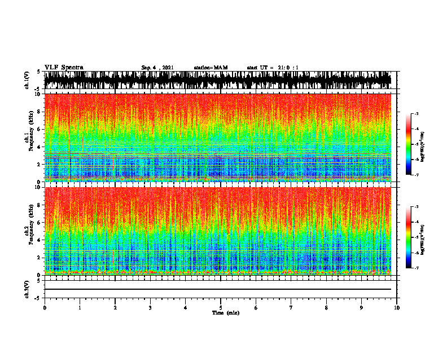Click the time axis tick label "9"

(x=361, y=308)
